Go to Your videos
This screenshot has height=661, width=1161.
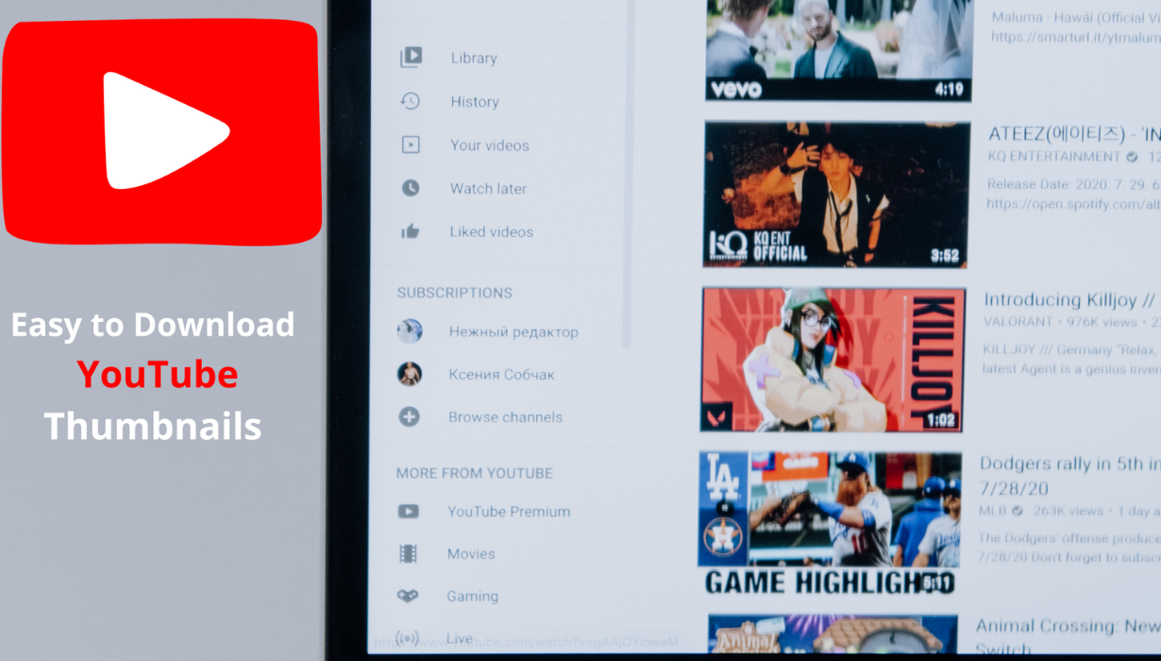pos(490,145)
